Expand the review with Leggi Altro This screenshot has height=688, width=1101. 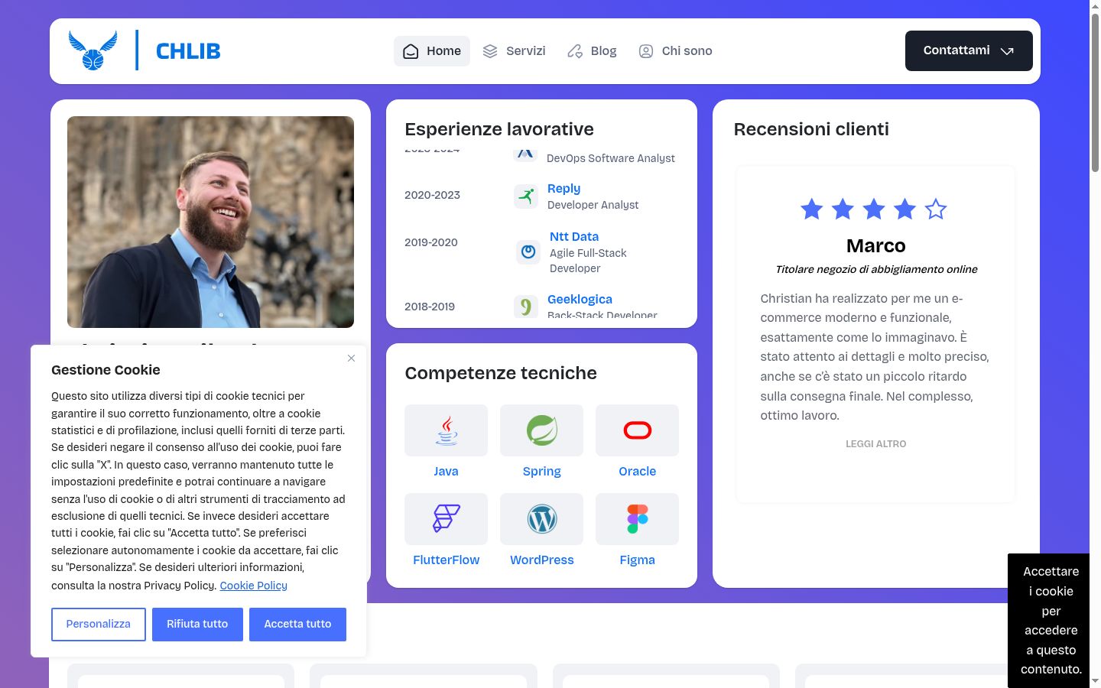[875, 443]
